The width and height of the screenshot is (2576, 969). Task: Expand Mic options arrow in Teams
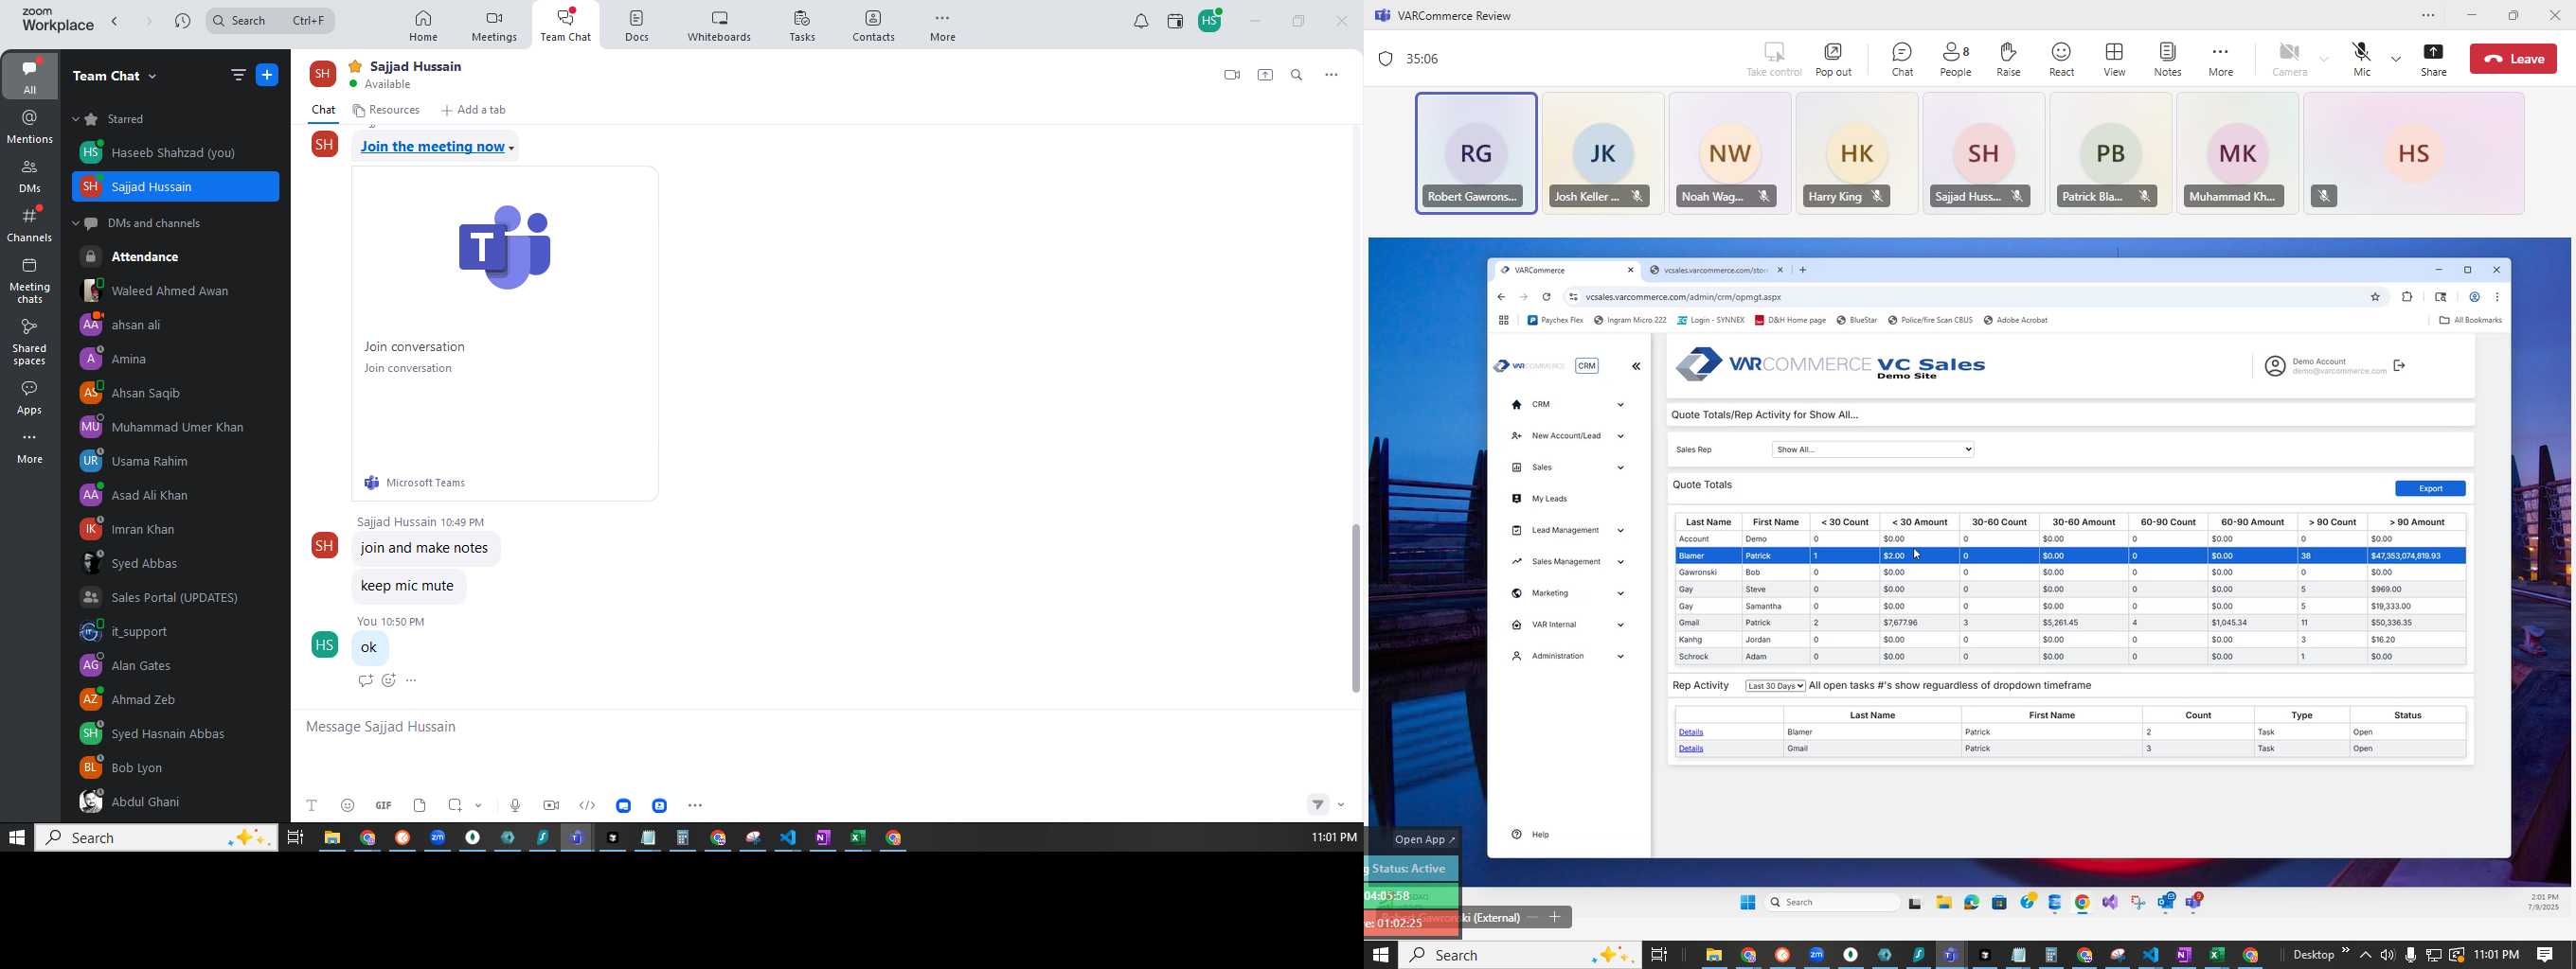(x=2397, y=59)
